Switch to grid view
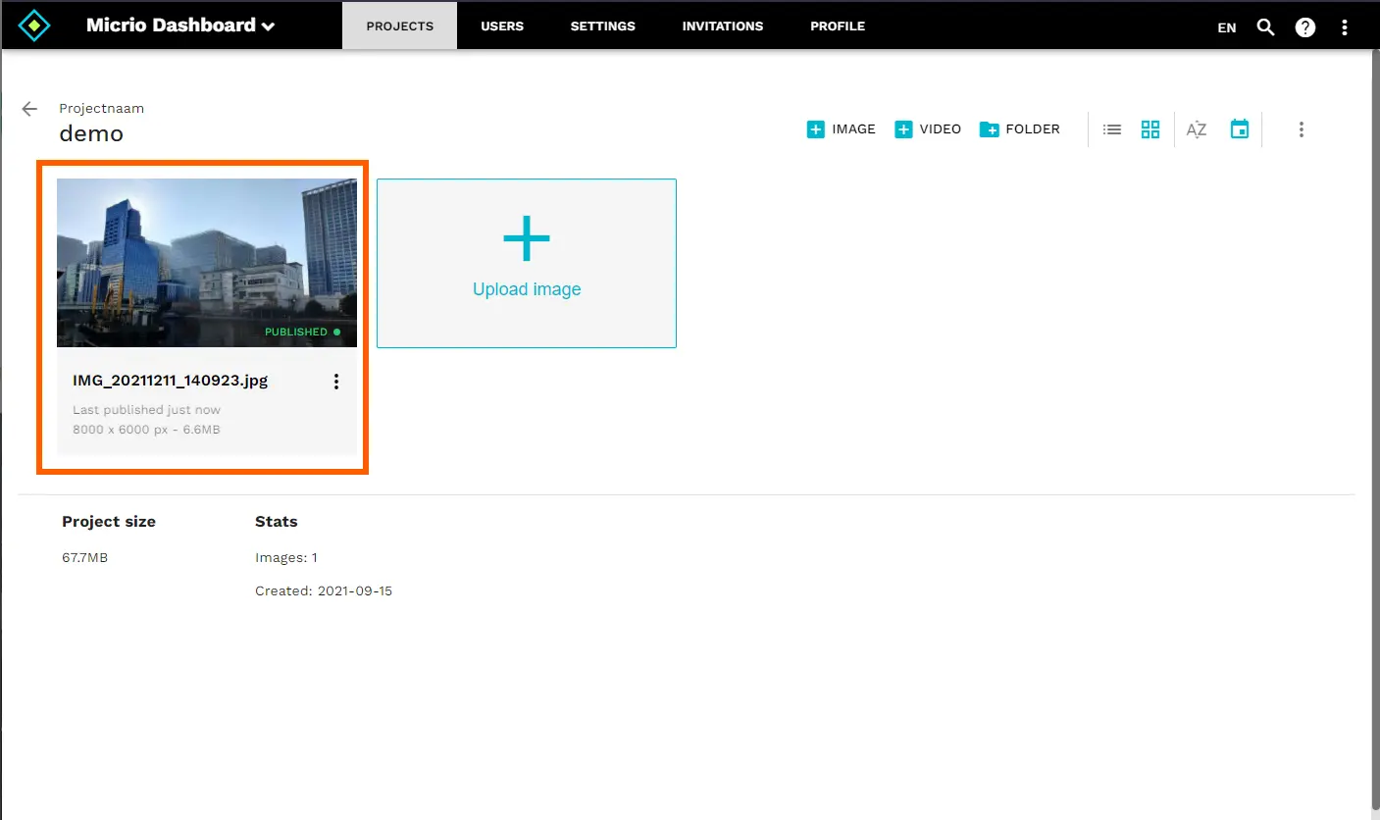 tap(1150, 129)
